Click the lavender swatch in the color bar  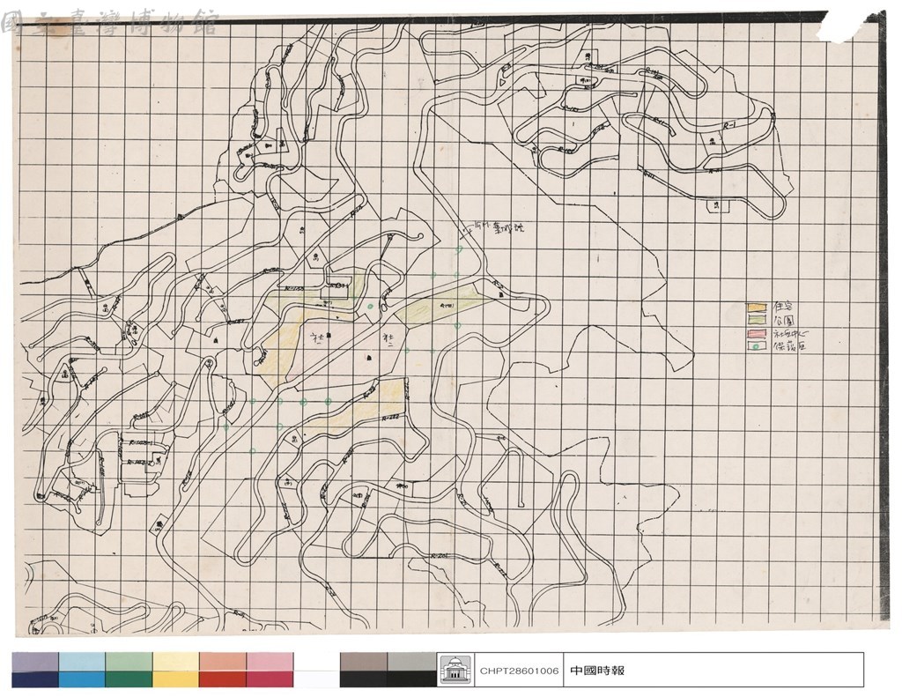pyautogui.click(x=35, y=661)
